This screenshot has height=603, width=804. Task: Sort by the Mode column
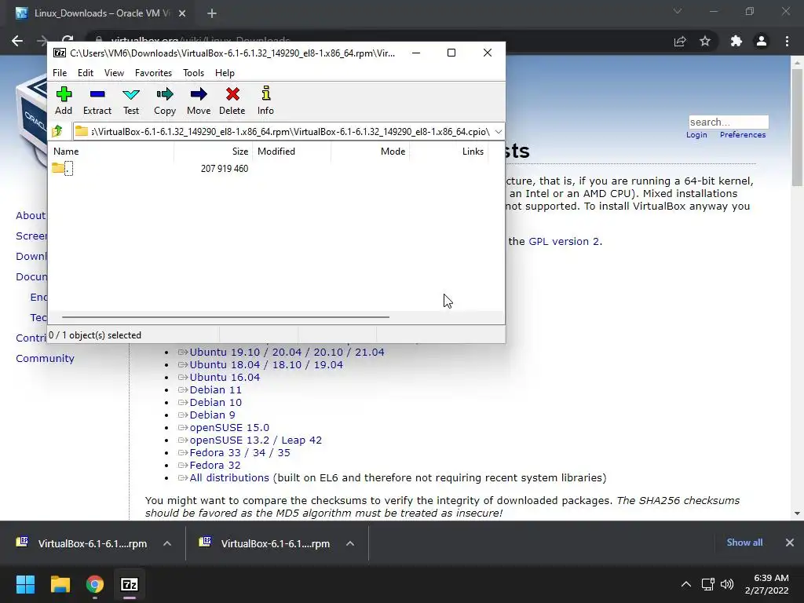(x=371, y=152)
